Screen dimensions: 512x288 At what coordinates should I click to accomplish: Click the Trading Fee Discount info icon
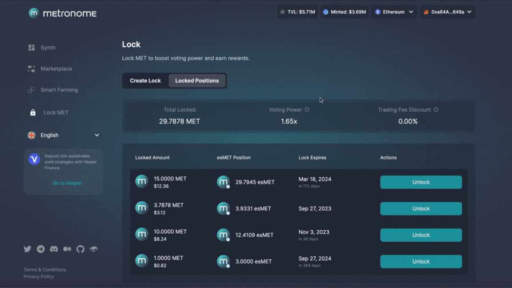[x=436, y=110]
